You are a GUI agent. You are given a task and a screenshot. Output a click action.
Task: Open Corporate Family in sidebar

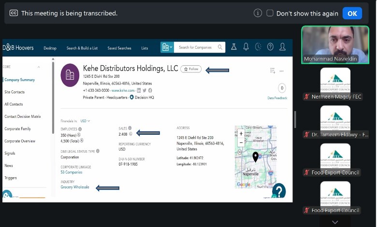click(x=17, y=129)
